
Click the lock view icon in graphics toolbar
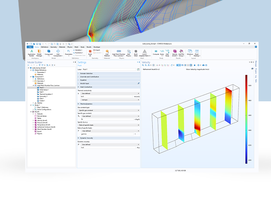[x=195, y=65]
